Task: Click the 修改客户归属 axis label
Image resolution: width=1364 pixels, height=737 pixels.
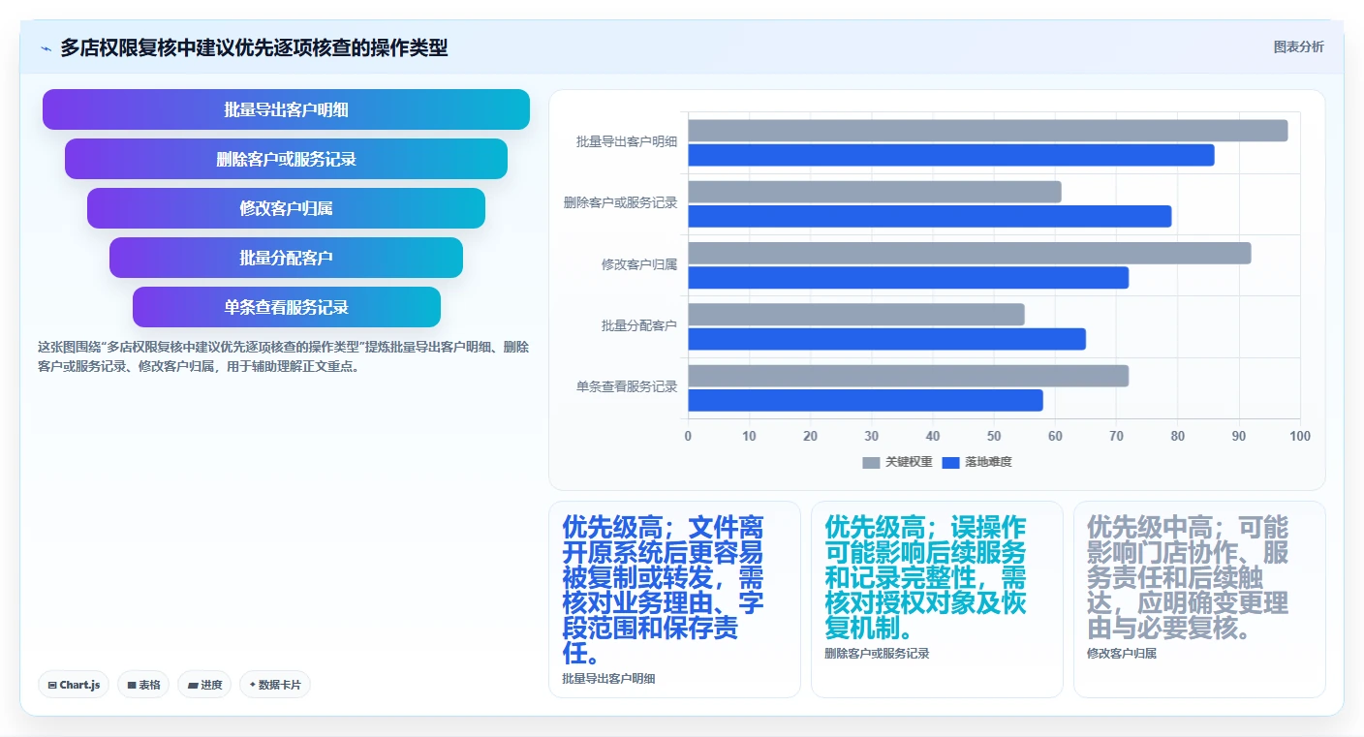Action: click(x=639, y=264)
